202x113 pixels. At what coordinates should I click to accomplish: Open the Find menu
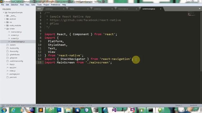coord(22,5)
